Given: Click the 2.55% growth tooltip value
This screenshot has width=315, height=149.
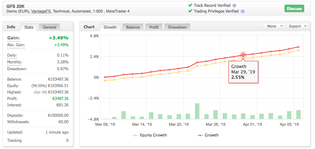Looking at the screenshot, I should [238, 77].
